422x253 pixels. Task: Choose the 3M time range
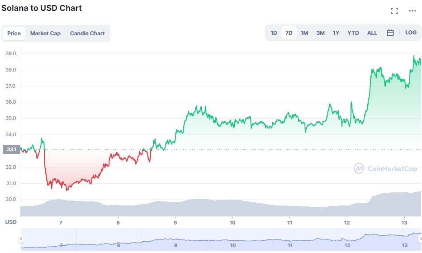[x=320, y=33]
